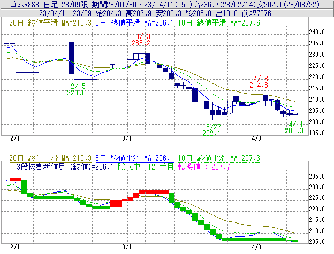This screenshot has width=334, height=254.
Task: Click the 195.0 value on upper price axis
Action: click(317, 133)
